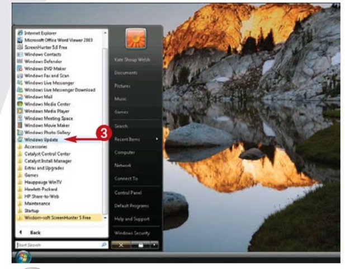Open Games in the right pane
Screen dimensions: 345x269
click(121, 112)
